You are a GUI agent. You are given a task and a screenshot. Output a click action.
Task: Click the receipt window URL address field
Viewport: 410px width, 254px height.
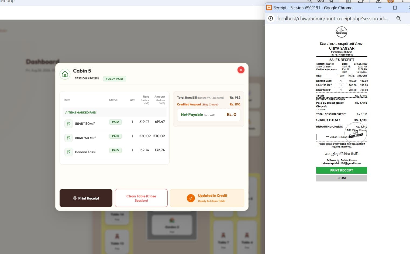coord(334,19)
